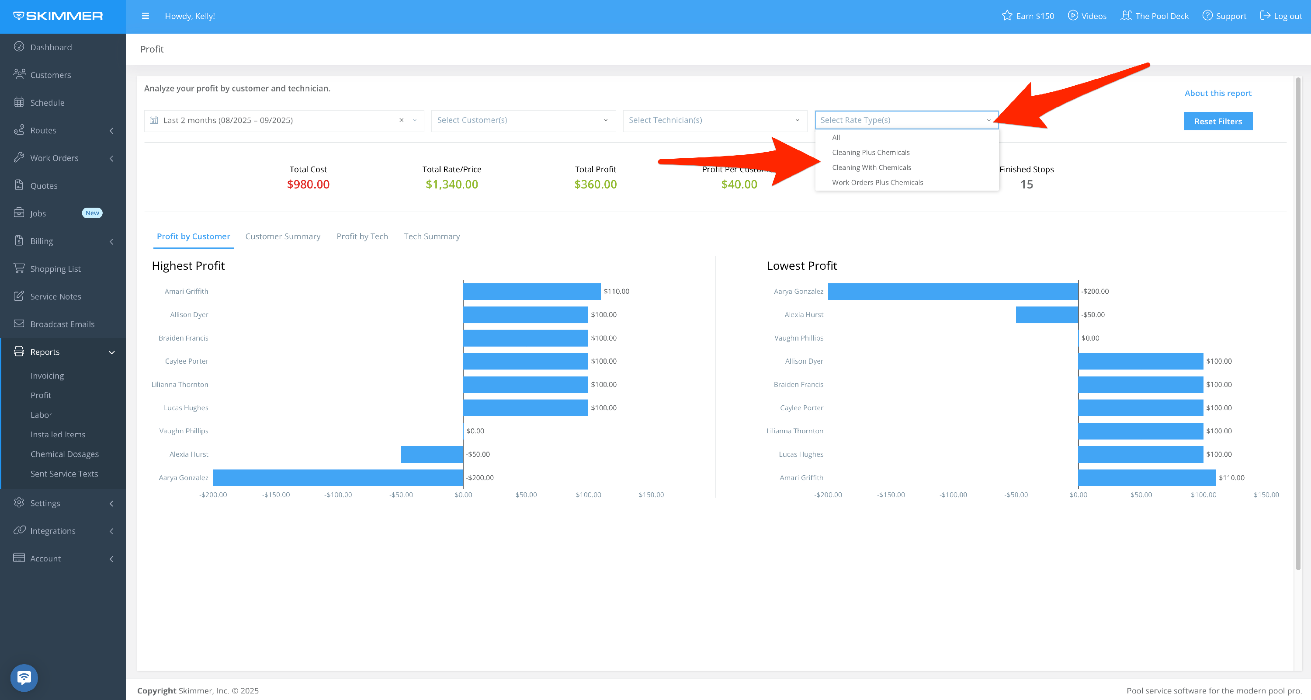Switch to the Customer Summary tab
The height and width of the screenshot is (700, 1311).
click(282, 236)
